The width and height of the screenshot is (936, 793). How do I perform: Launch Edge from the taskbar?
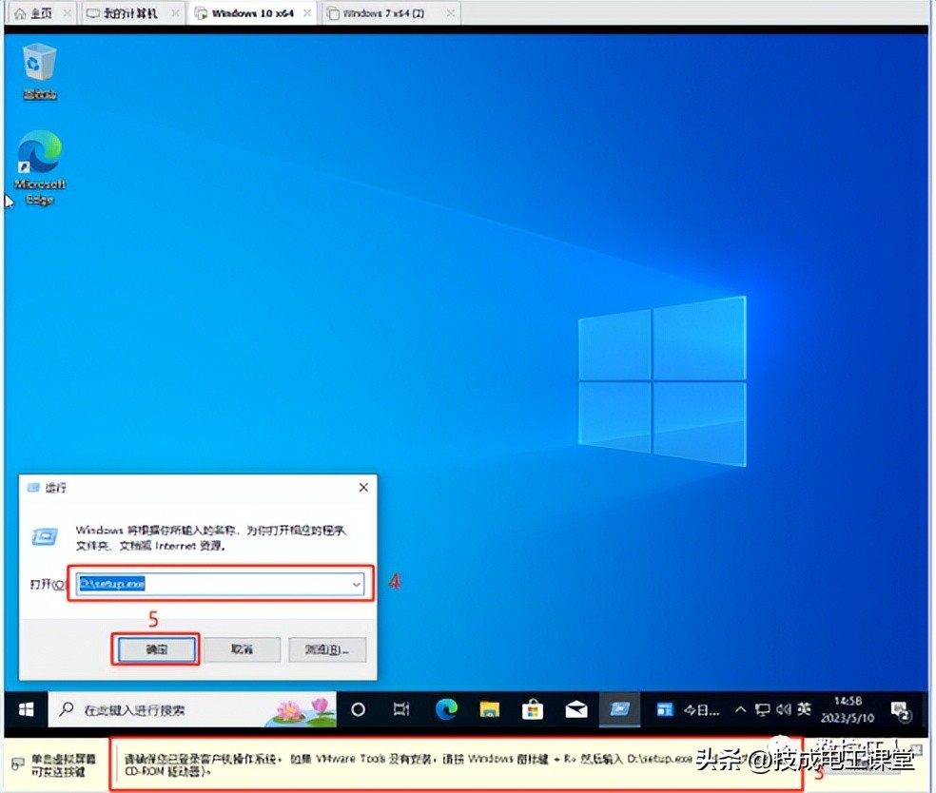445,709
